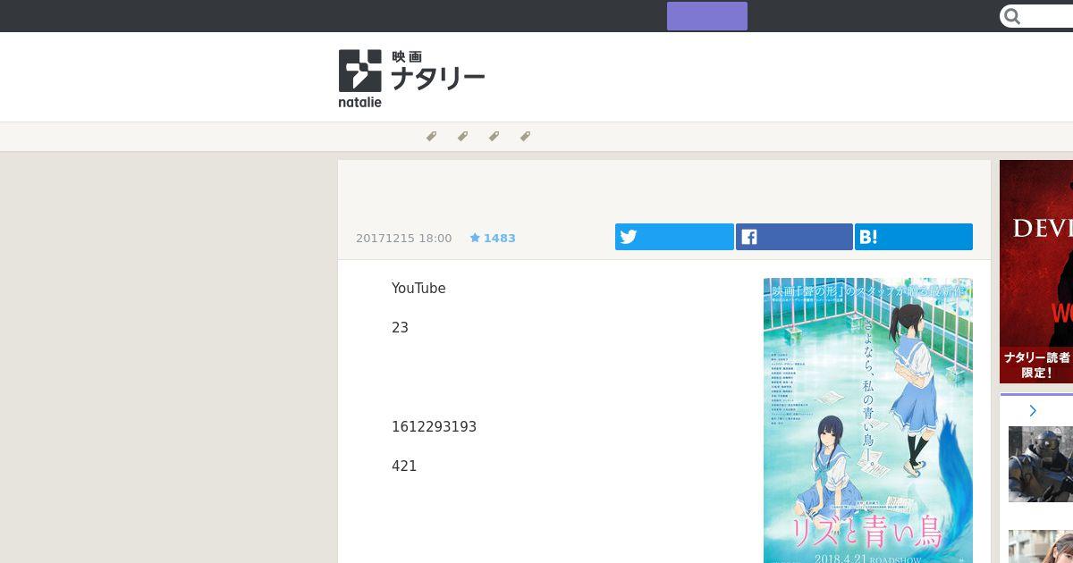Viewport: 1073px width, 563px height.
Task: Click the star count 1483
Action: [493, 238]
